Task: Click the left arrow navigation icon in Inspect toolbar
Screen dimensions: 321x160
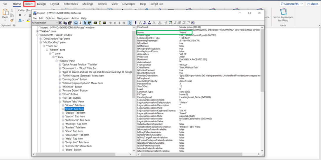Action: [110, 23]
